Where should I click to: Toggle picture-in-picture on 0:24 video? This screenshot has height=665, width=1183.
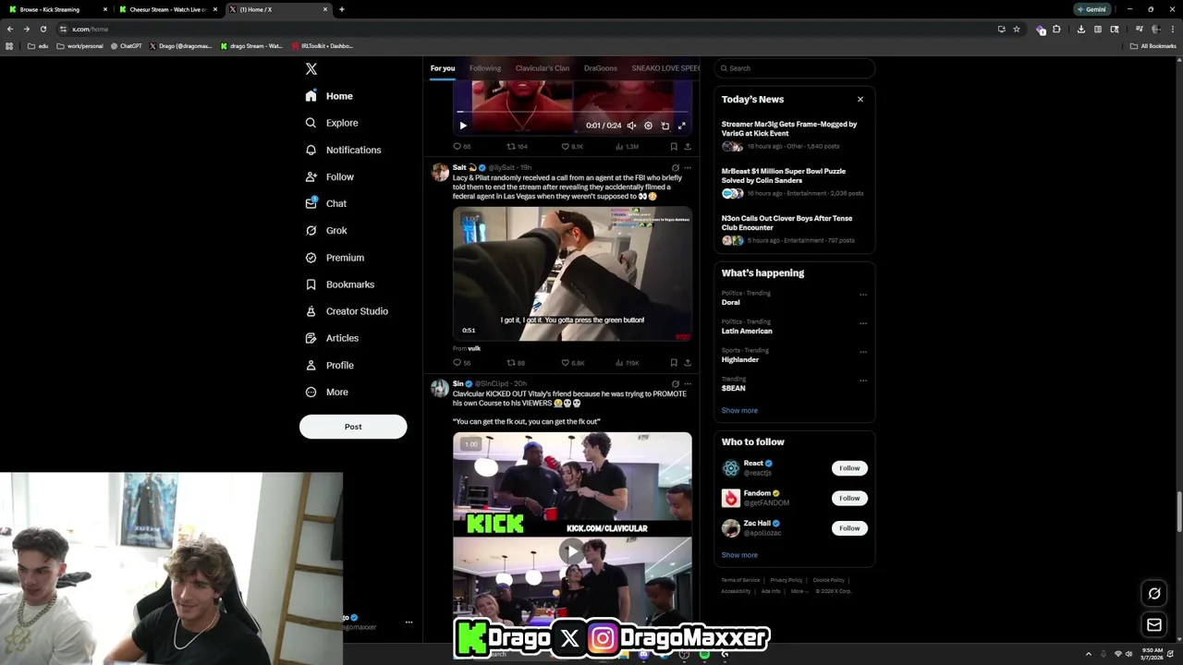(x=665, y=126)
